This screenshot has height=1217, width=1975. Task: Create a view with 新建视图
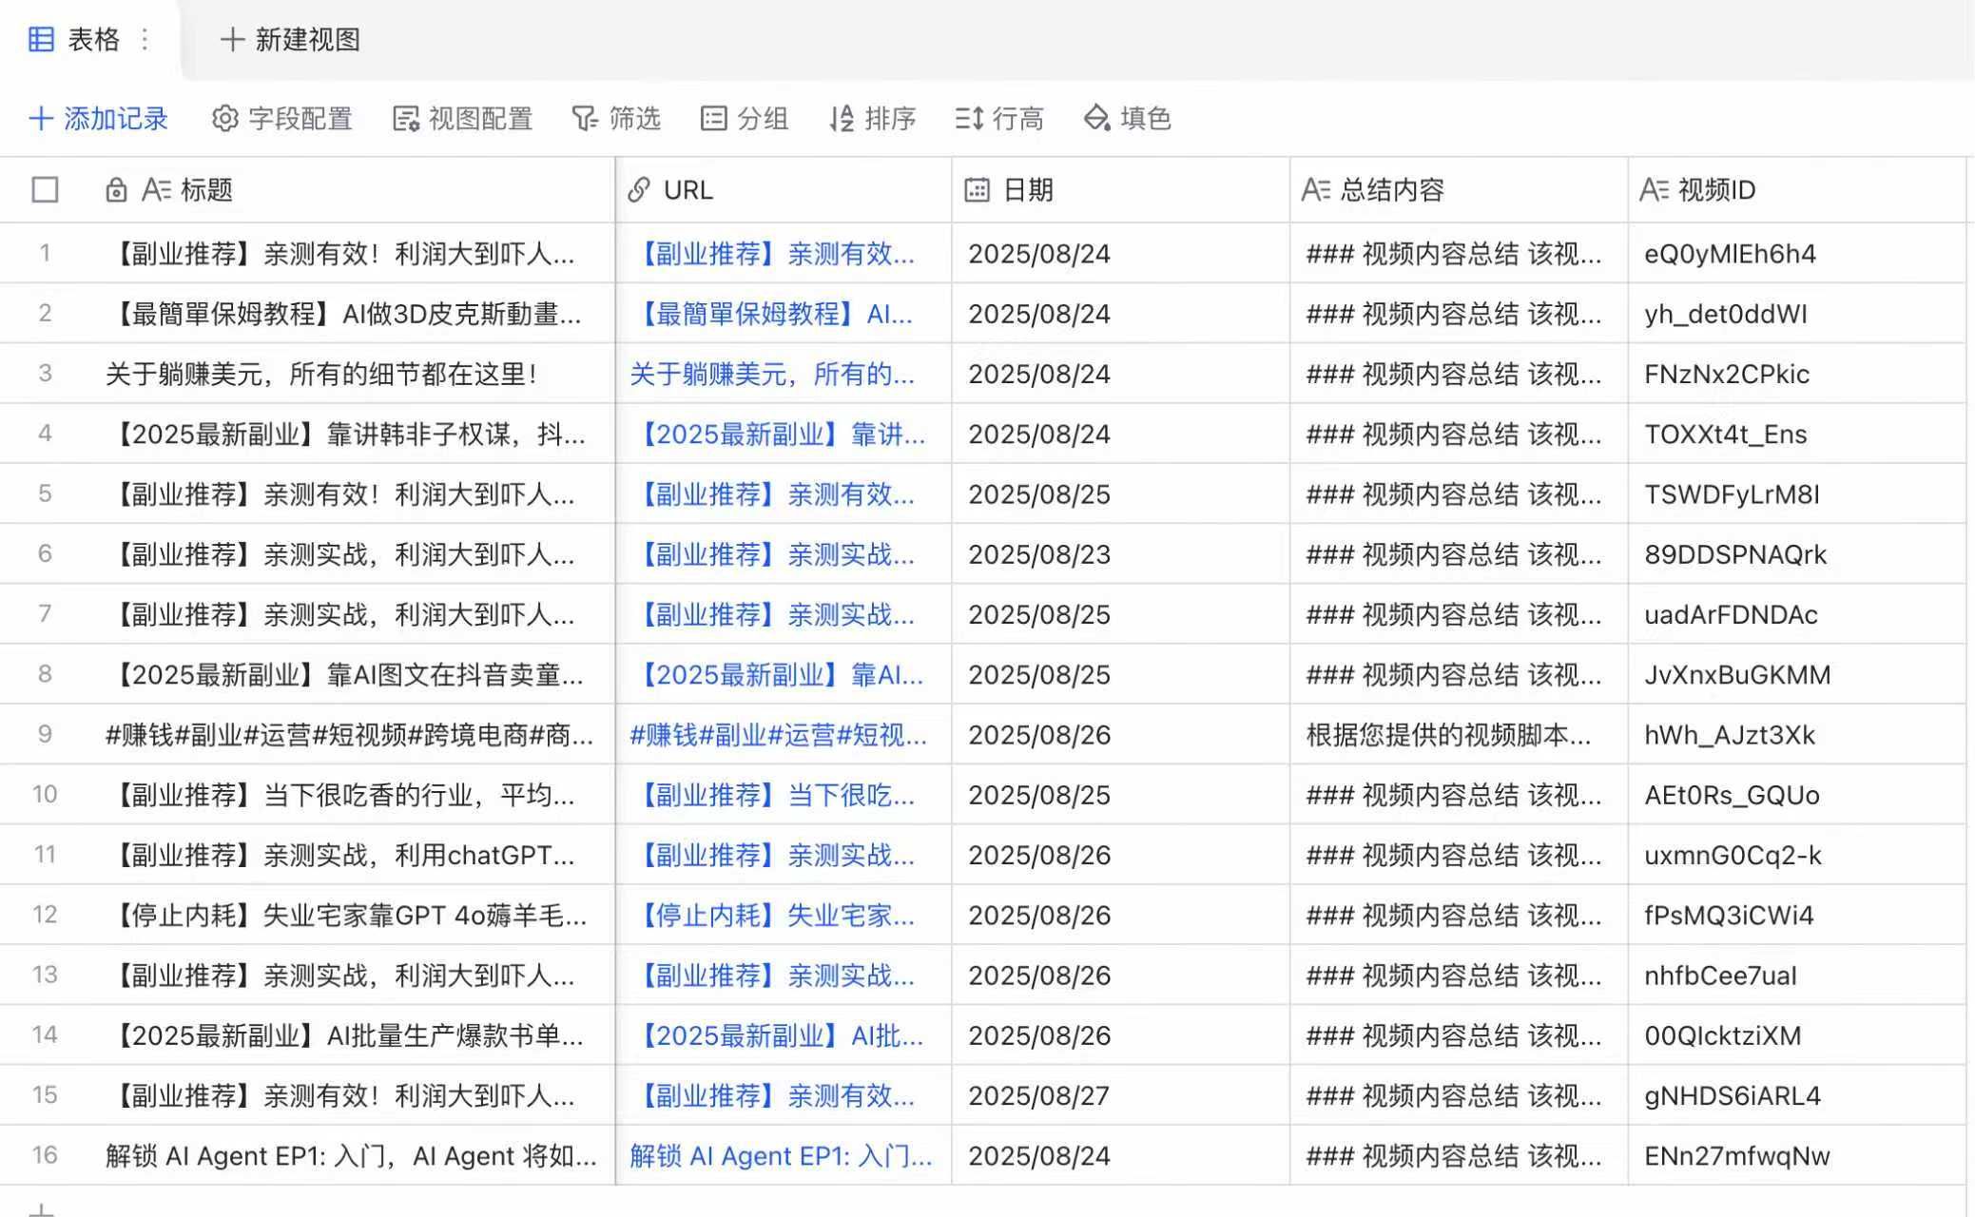tap(290, 39)
